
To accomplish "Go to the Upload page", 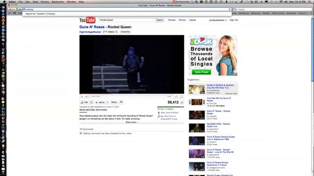I will coord(192,20).
